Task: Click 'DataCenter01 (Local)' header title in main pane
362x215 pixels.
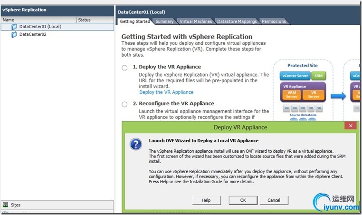Action: 141,12
